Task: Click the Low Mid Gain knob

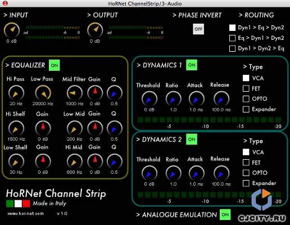Action: (95, 128)
